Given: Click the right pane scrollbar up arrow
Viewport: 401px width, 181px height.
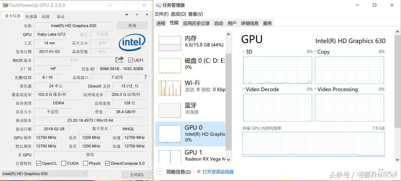Looking at the screenshot, I should coord(398,31).
